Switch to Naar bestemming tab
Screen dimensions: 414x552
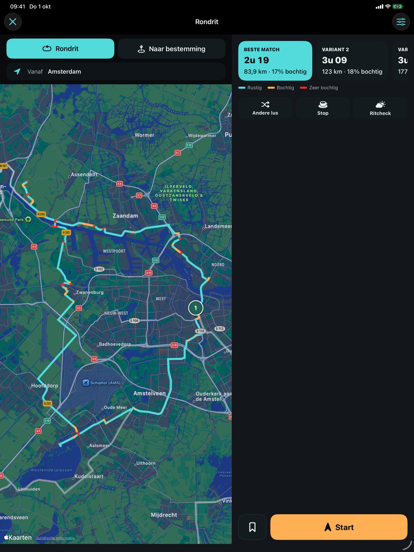[171, 49]
